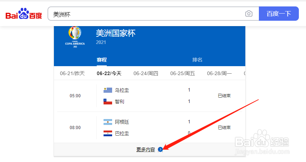Click Uruguay's score of 1

point(189,90)
